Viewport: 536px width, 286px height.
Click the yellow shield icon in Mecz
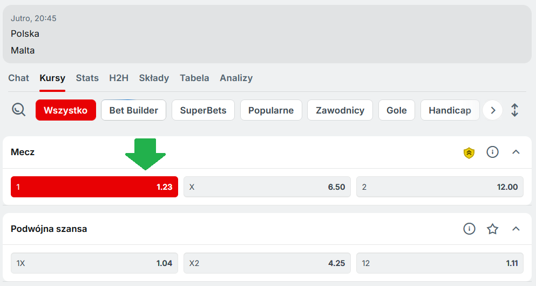click(469, 152)
